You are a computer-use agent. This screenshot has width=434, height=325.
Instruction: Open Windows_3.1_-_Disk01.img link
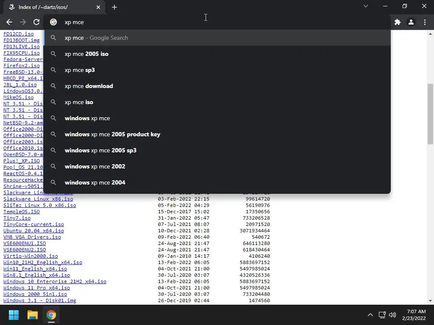pyautogui.click(x=39, y=301)
